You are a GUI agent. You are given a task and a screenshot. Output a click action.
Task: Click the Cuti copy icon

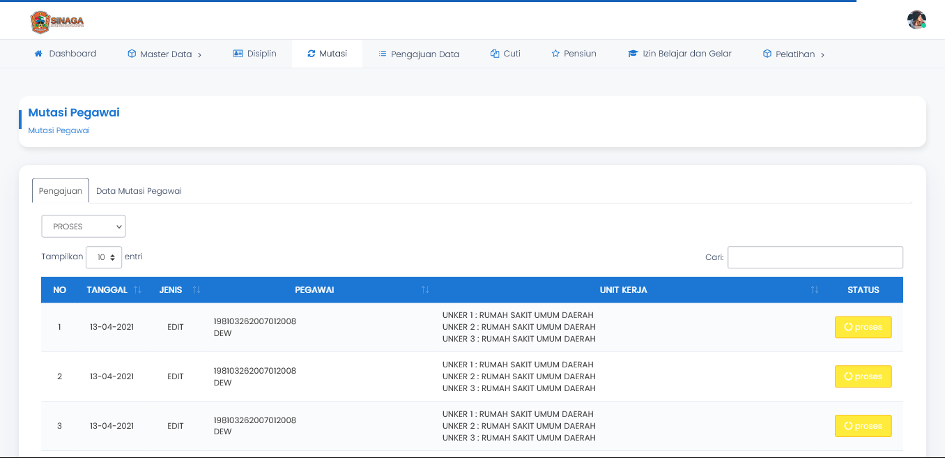495,54
